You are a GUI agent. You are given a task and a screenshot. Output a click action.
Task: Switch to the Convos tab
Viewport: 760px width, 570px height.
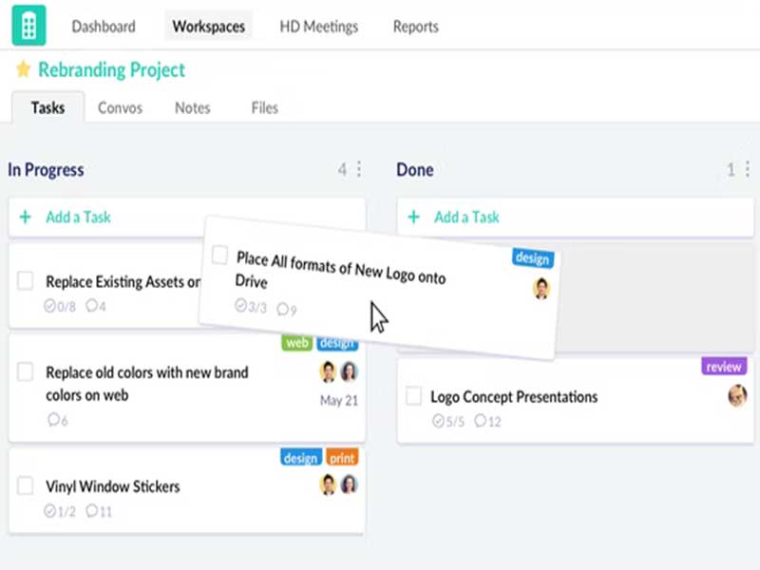[x=120, y=107]
